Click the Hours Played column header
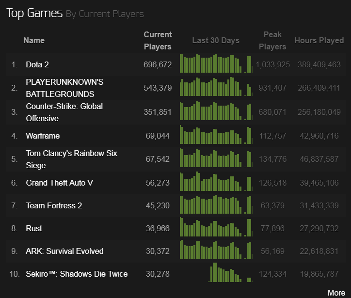This screenshot has height=298, width=351. 319,41
